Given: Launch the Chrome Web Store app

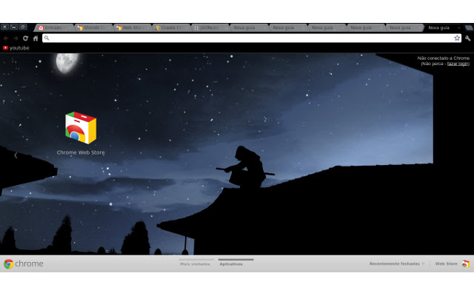Looking at the screenshot, I should click(x=81, y=133).
